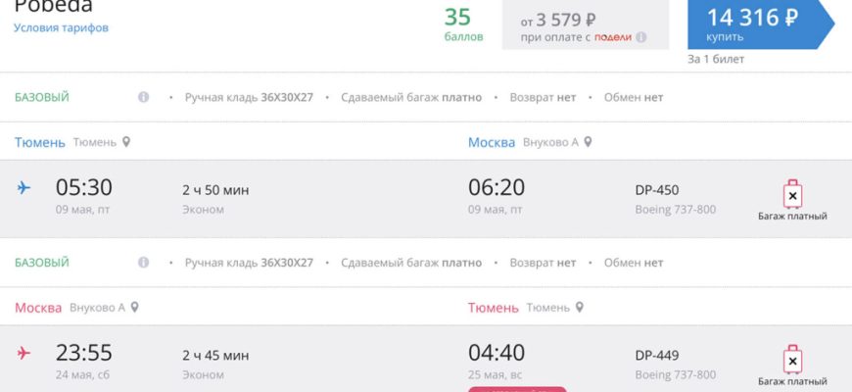Screen dimensions: 852x392
Task: Open info icon next to second БАЗОВЫЙ tariff
Action: pos(144,263)
